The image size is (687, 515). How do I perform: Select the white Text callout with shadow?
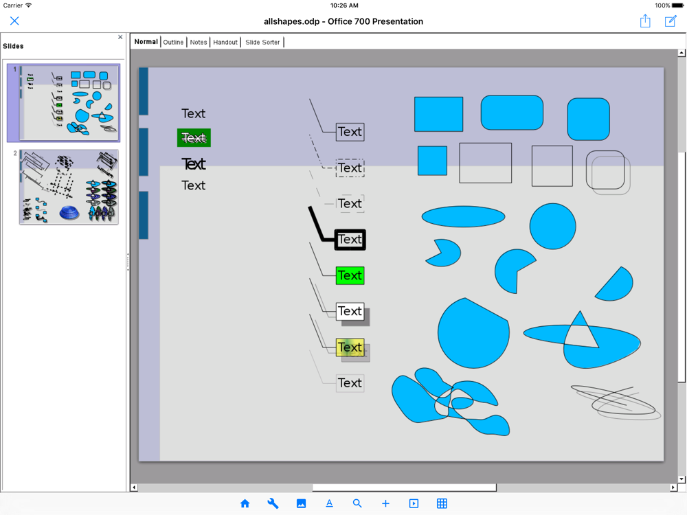point(350,311)
